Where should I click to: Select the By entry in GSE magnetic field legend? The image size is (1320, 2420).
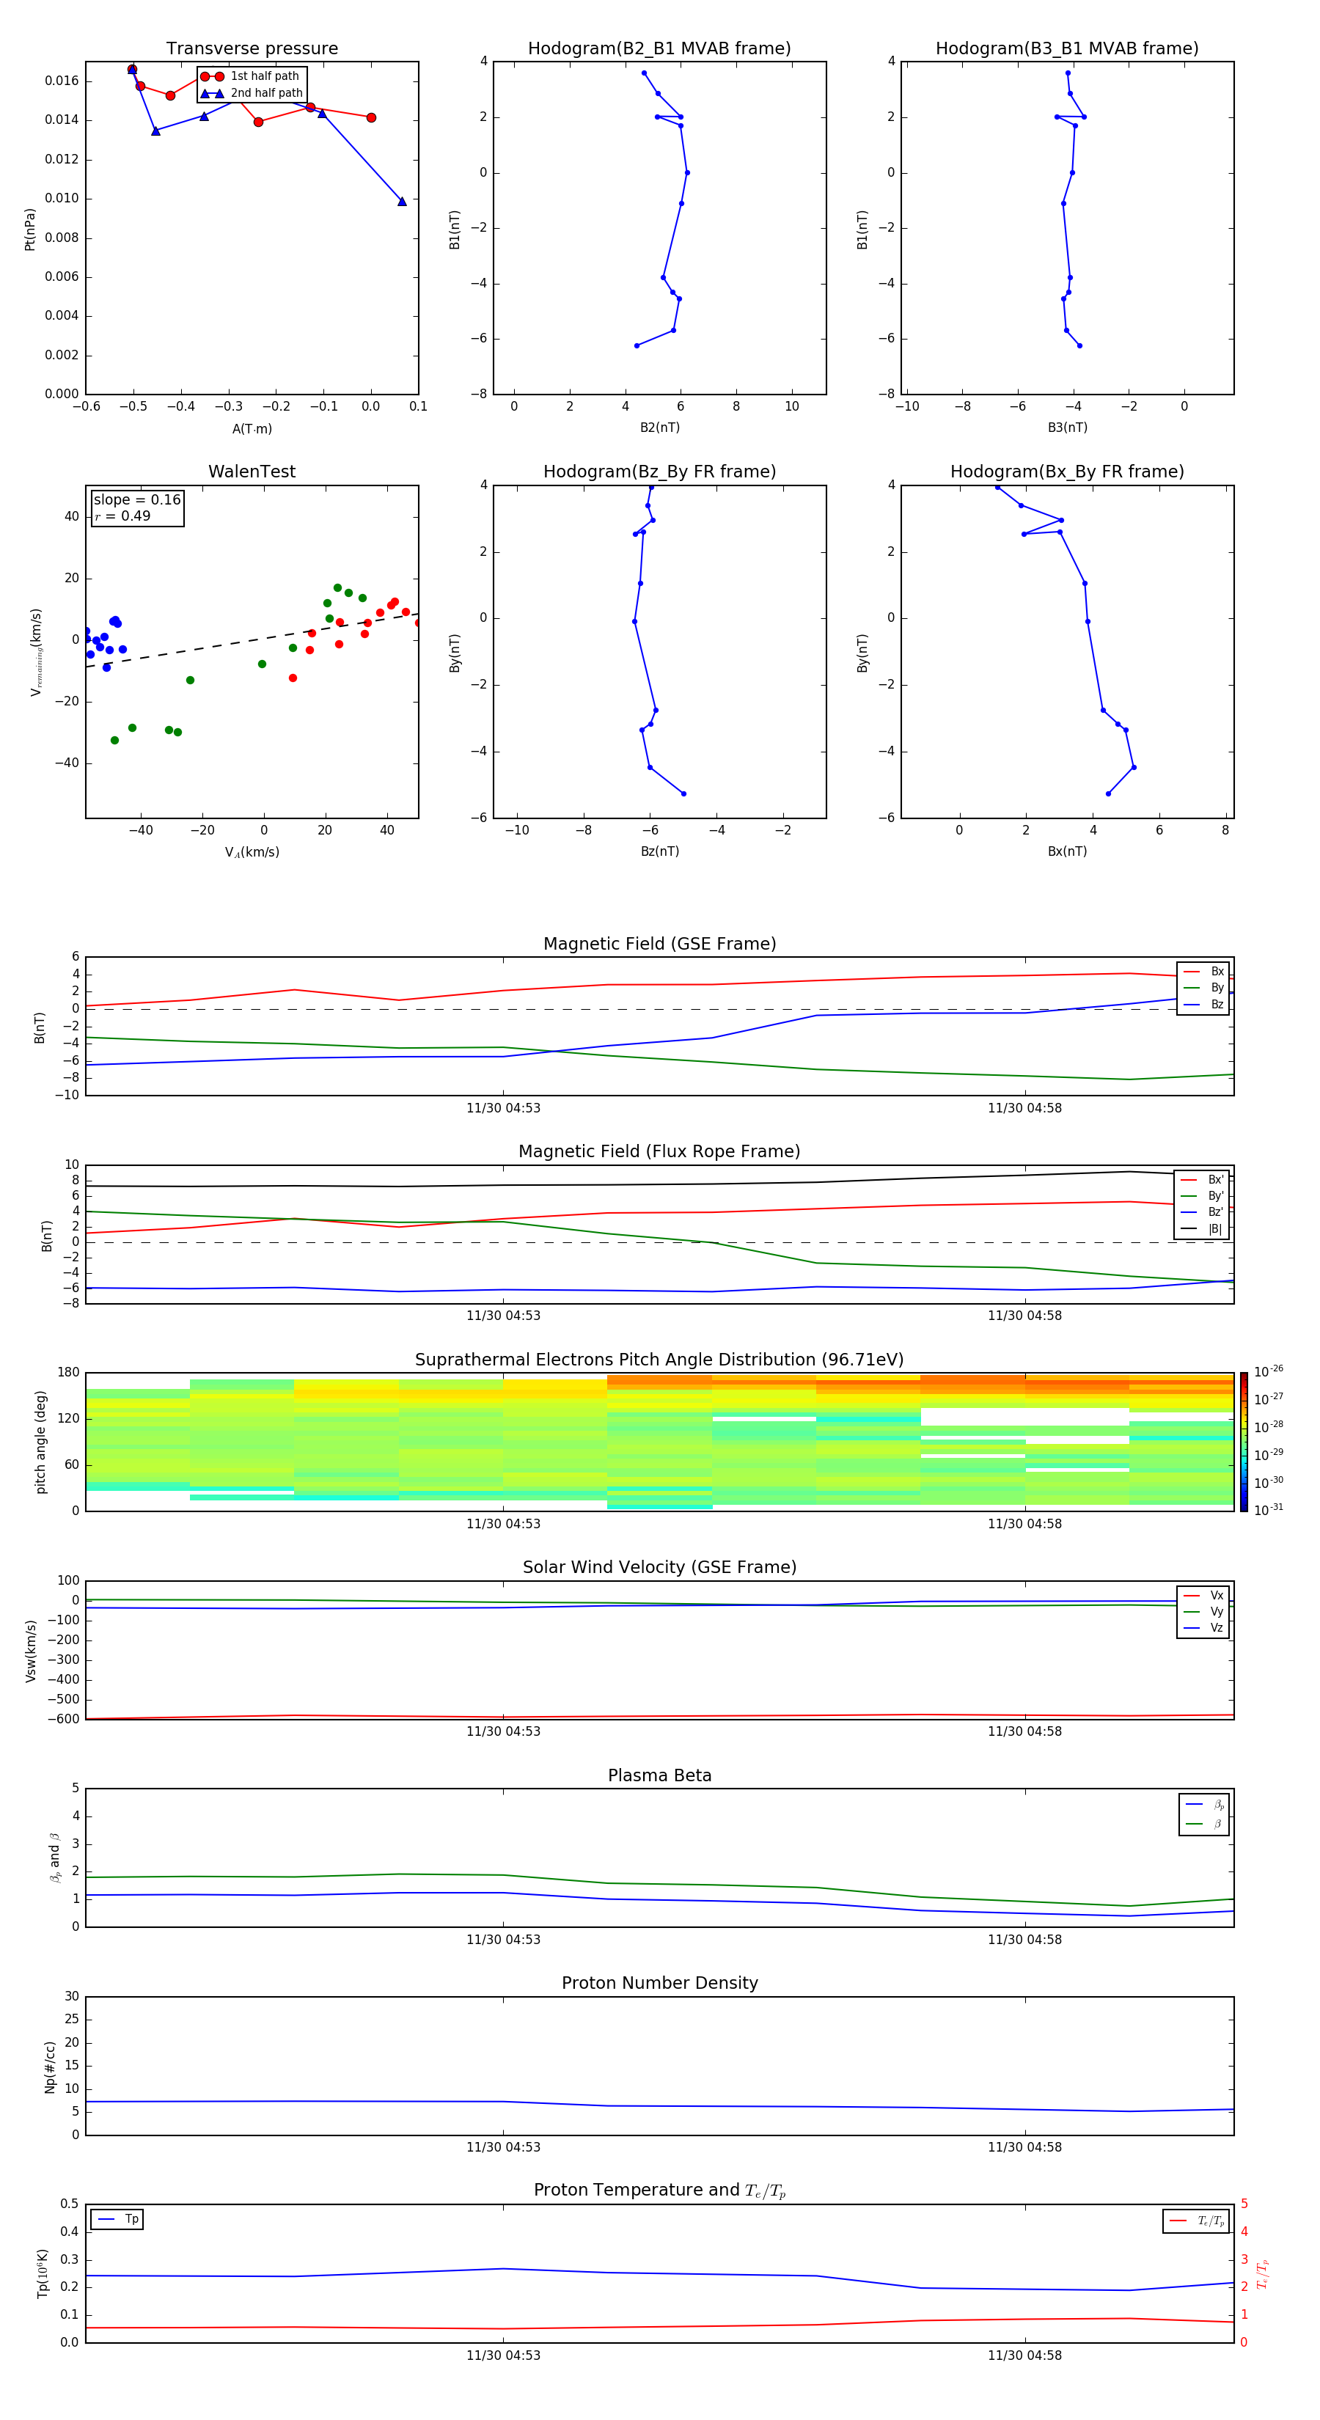click(1203, 989)
